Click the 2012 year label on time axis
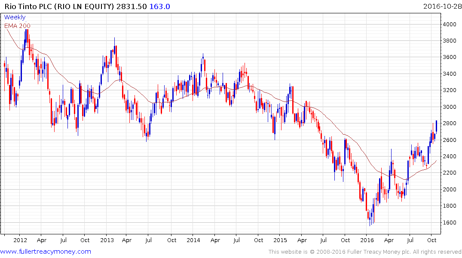 pyautogui.click(x=20, y=240)
